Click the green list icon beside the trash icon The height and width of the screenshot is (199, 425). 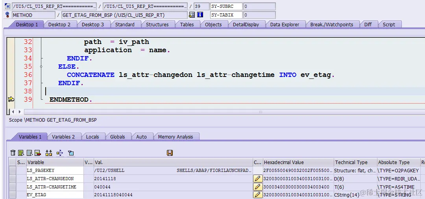(x=21, y=153)
